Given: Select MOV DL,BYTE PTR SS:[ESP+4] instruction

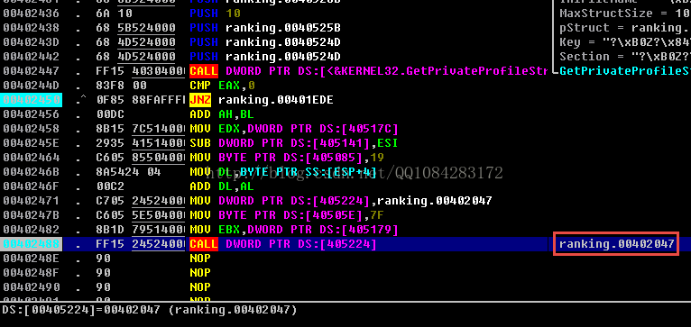Looking at the screenshot, I should [283, 172].
